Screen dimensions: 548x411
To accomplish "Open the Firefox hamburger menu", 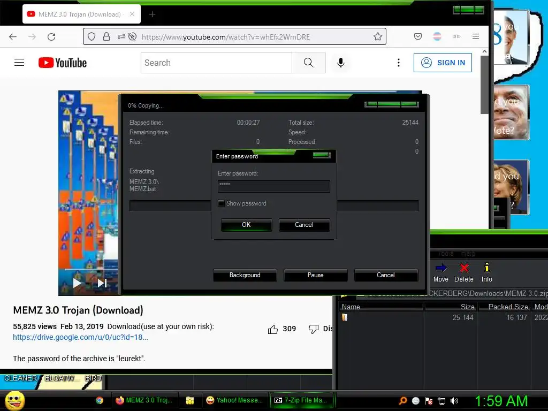I will [x=476, y=36].
